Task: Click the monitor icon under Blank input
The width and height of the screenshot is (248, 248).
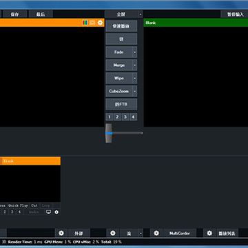Action: click(x=48, y=212)
